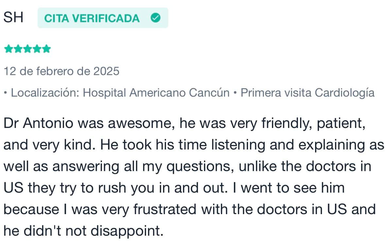Click the verified checkmark icon in the badge
The height and width of the screenshot is (252, 385).
click(x=156, y=18)
